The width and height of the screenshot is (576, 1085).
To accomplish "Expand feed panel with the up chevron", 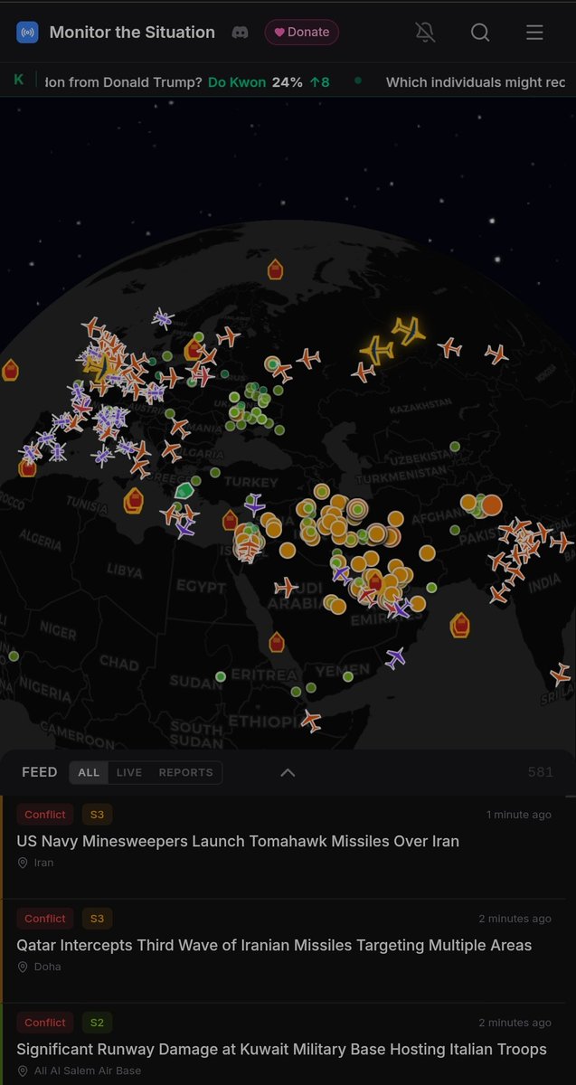I will (288, 772).
